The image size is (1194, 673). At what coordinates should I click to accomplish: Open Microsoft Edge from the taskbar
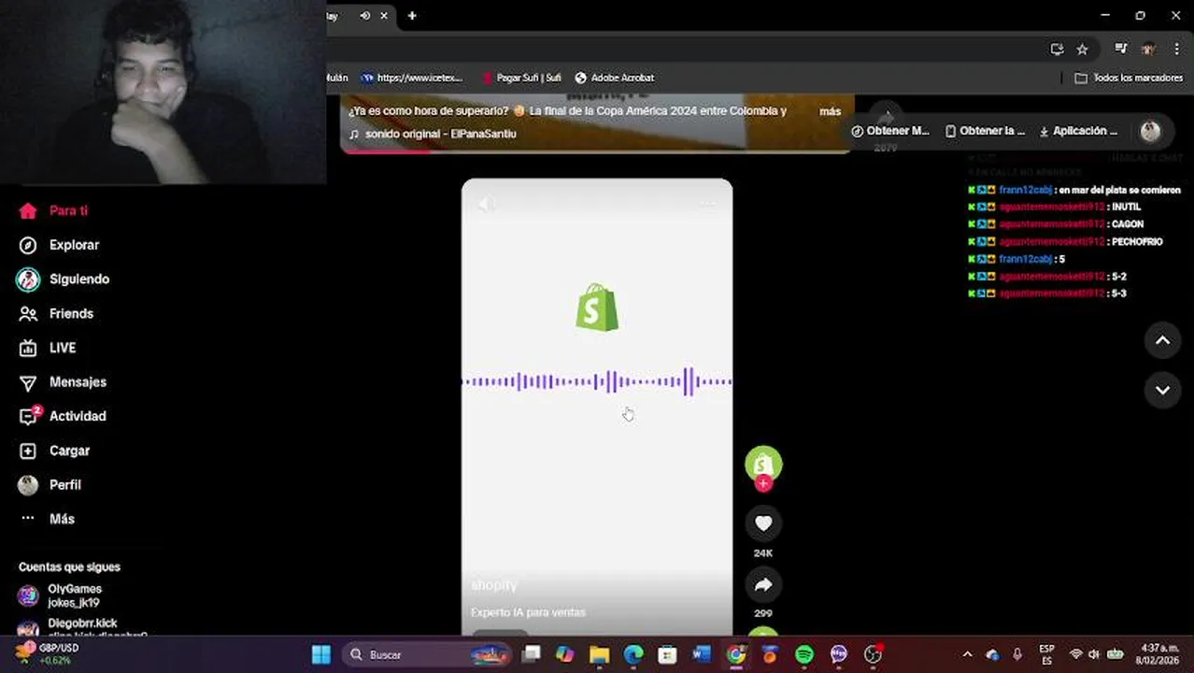(x=633, y=654)
